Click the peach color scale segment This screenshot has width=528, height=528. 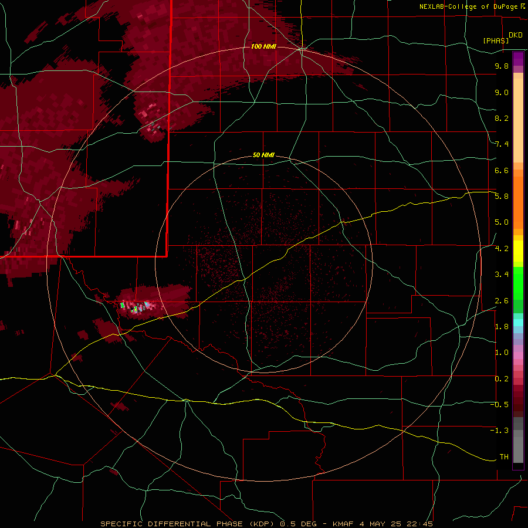click(518, 121)
